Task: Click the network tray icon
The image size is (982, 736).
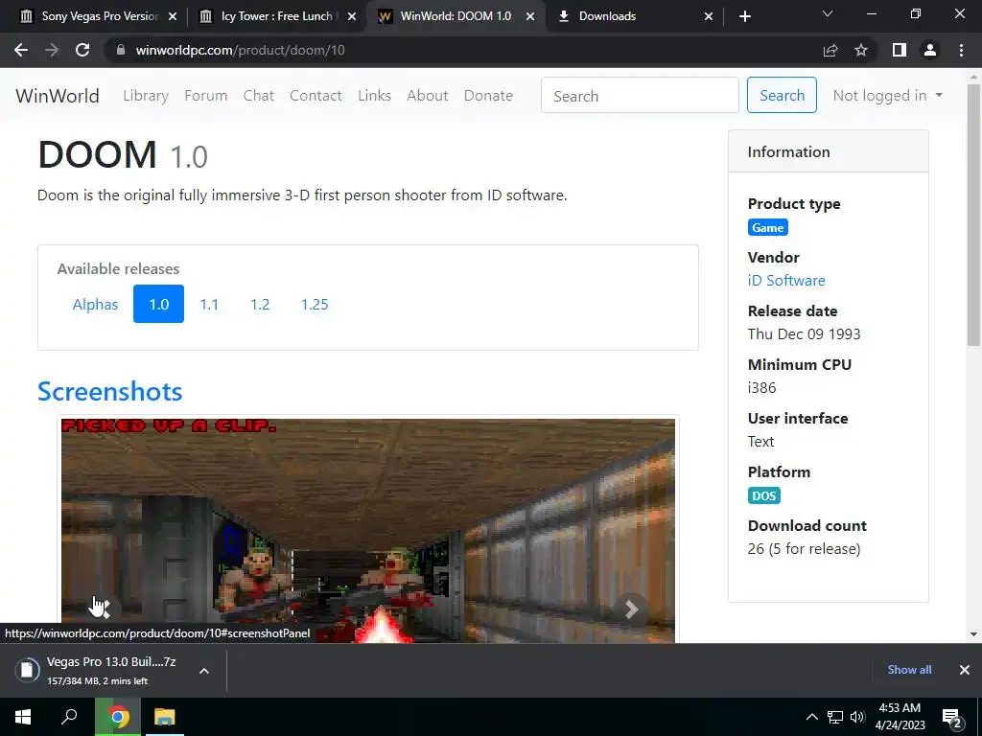Action: point(835,717)
